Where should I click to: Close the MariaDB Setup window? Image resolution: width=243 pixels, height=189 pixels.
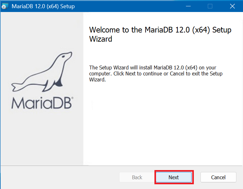[232, 6]
